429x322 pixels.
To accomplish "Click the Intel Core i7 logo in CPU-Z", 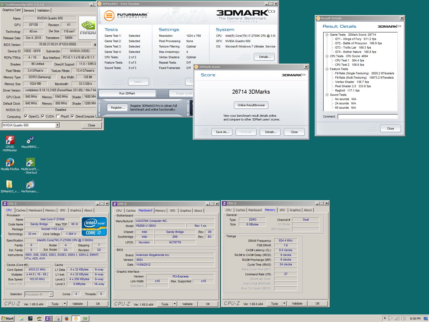I will [94, 226].
